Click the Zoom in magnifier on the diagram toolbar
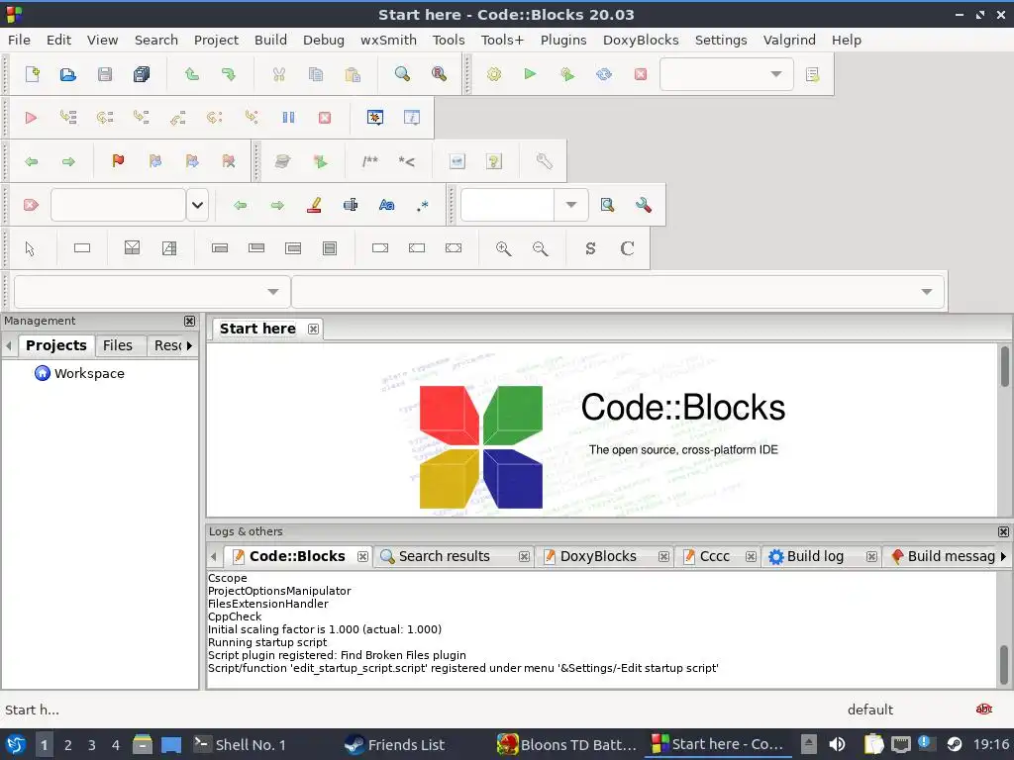The height and width of the screenshot is (760, 1014). tap(503, 248)
